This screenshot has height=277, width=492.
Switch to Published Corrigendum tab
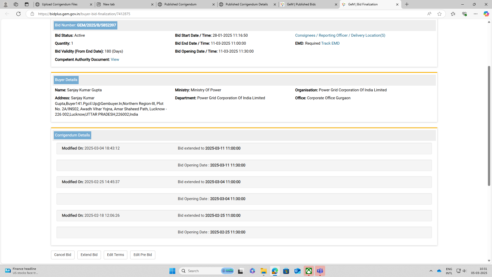click(186, 4)
